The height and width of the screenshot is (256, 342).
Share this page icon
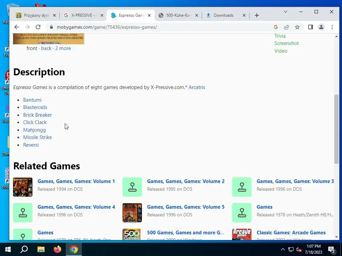click(x=286, y=27)
